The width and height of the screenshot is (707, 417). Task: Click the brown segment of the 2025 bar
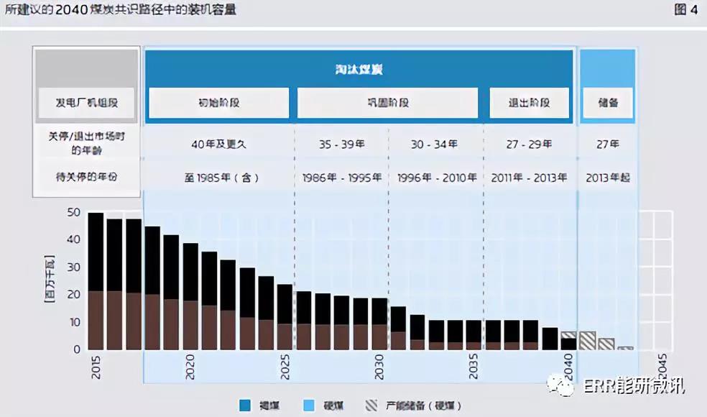point(285,336)
